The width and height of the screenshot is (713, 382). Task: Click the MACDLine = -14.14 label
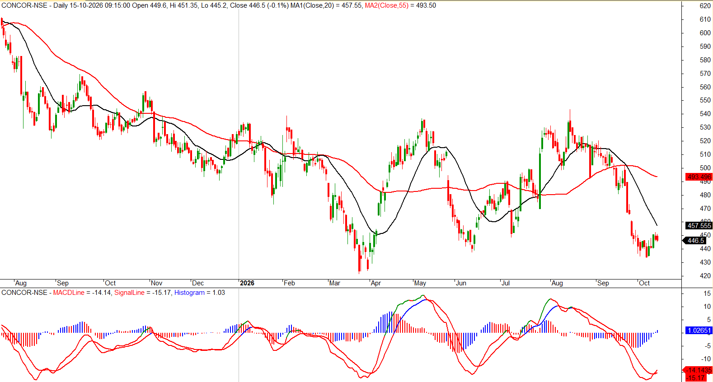point(82,293)
